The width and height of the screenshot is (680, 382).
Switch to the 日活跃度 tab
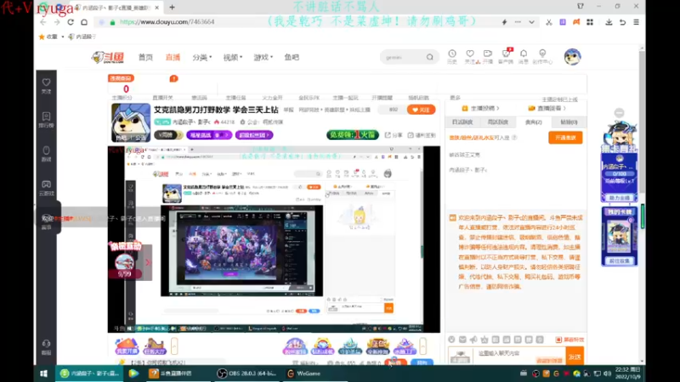462,122
